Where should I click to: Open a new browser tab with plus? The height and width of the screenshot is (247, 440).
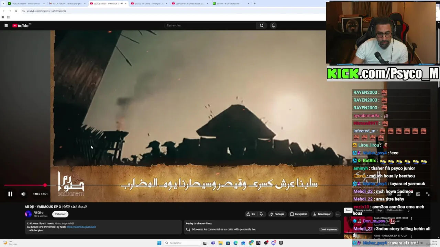pos(254,3)
